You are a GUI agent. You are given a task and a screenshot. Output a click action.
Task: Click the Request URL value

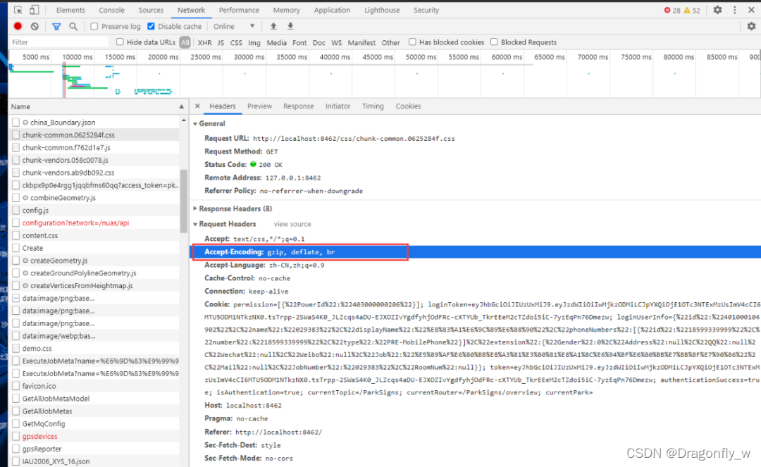pos(354,139)
